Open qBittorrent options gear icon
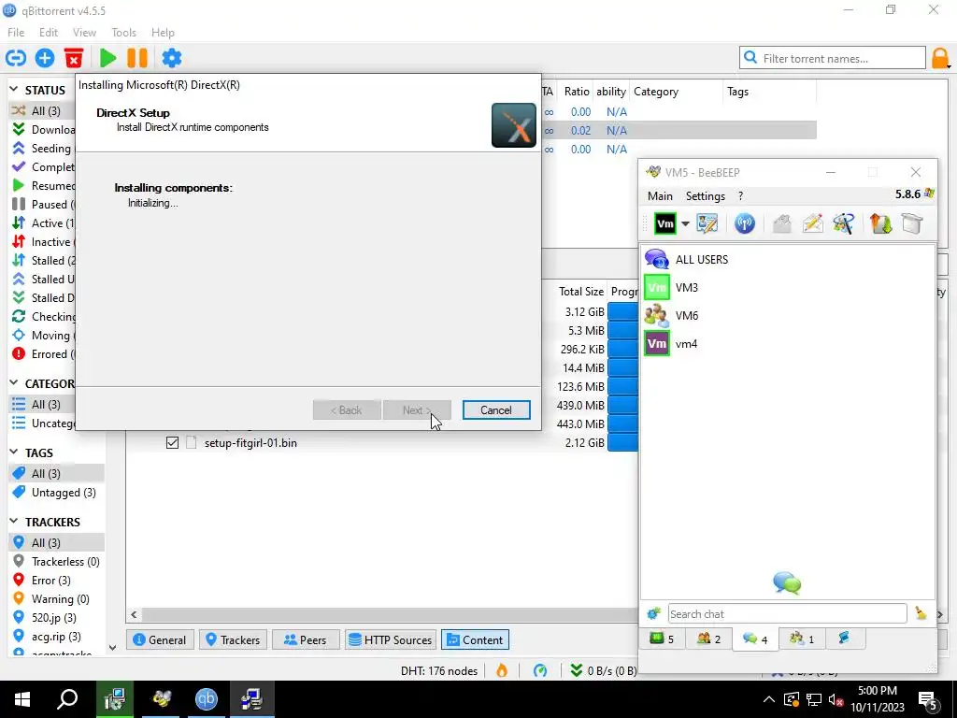This screenshot has height=718, width=957. pos(172,58)
